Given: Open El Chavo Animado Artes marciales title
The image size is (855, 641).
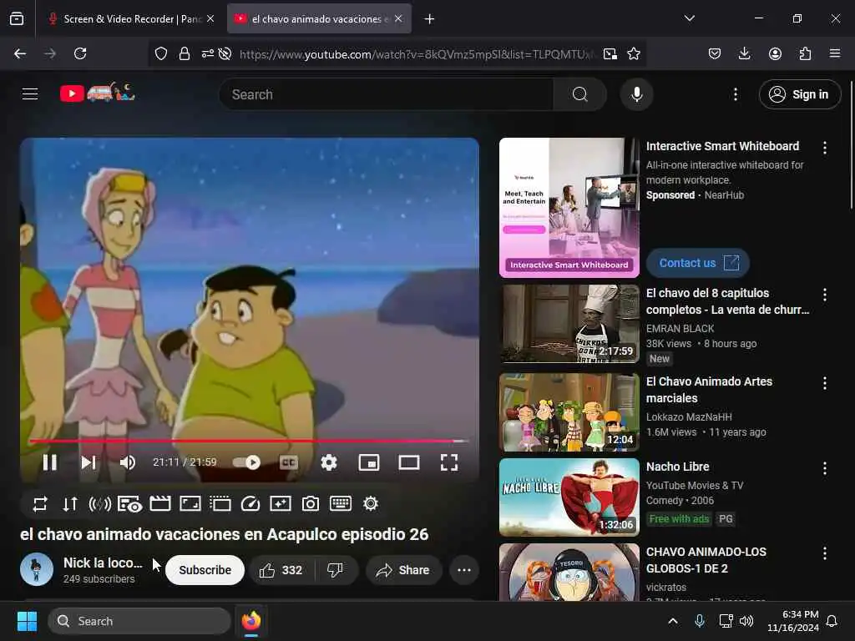Looking at the screenshot, I should 709,390.
